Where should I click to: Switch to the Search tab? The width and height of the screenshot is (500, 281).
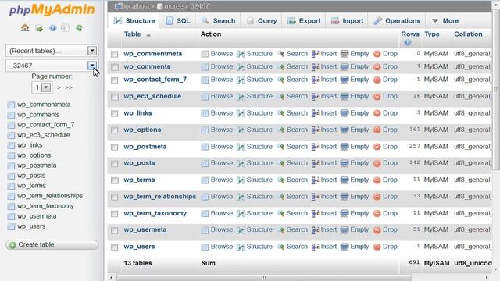point(219,21)
